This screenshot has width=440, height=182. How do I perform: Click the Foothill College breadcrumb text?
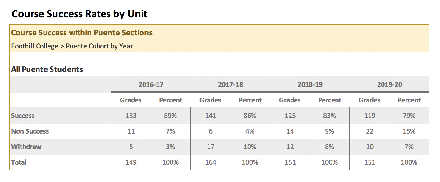[35, 46]
